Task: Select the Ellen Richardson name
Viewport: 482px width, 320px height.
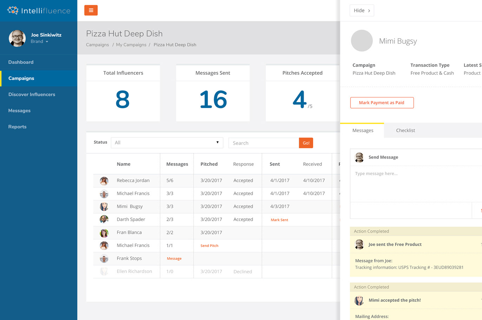Action: click(135, 271)
